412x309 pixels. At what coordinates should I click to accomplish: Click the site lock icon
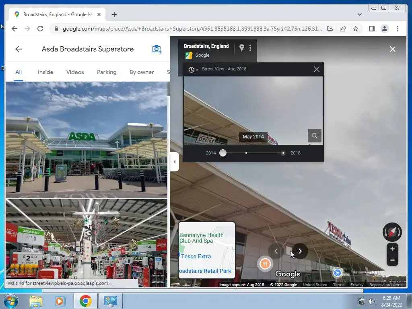(56, 29)
